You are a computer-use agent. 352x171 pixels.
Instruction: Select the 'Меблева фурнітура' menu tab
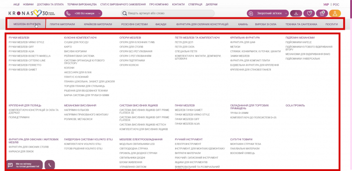tap(27, 24)
